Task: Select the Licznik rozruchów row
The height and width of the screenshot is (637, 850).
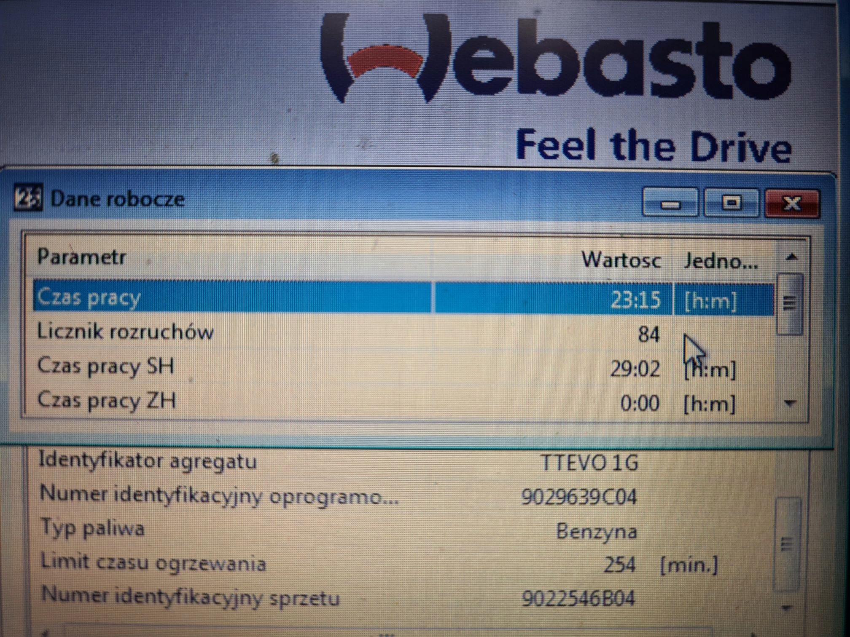Action: point(403,333)
